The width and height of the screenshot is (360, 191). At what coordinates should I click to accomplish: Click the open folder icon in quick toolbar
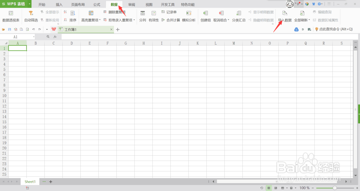coord(4,29)
